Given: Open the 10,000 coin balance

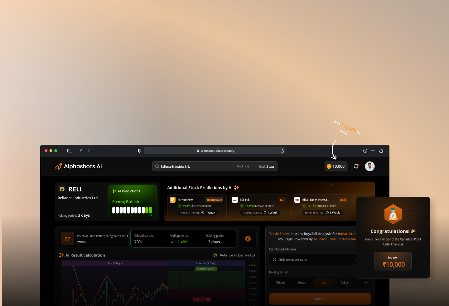Looking at the screenshot, I should pyautogui.click(x=336, y=166).
